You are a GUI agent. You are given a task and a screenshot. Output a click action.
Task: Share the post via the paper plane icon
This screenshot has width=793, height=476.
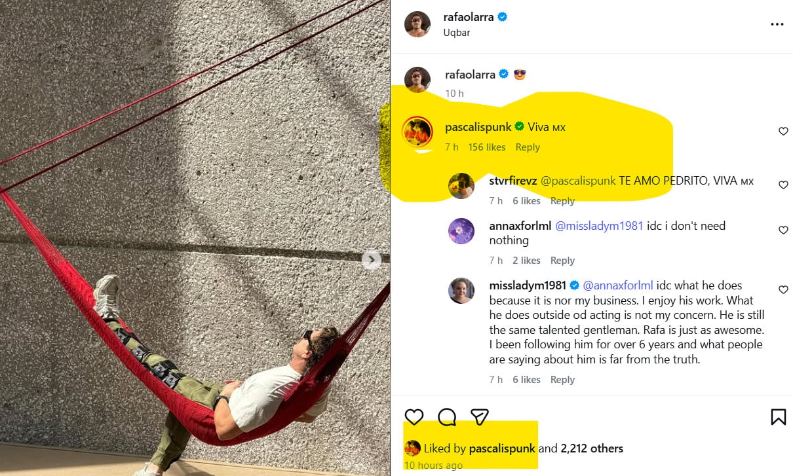pos(479,416)
